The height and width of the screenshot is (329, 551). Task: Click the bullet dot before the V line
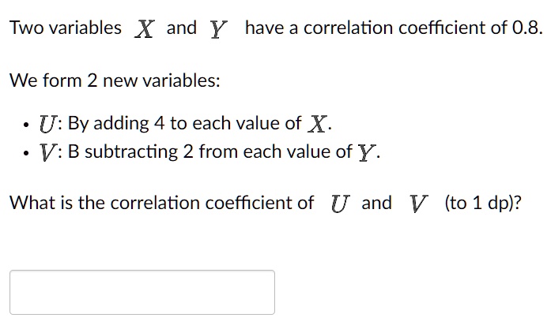click(25, 153)
